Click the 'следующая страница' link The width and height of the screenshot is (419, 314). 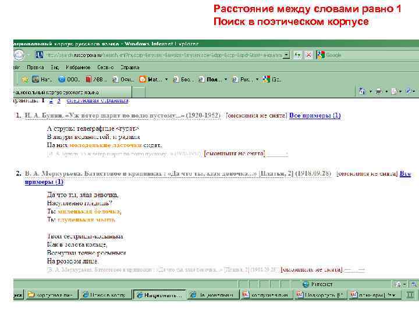coord(98,101)
